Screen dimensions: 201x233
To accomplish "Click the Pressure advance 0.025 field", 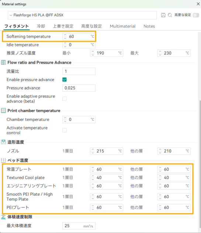I will pos(79,88).
